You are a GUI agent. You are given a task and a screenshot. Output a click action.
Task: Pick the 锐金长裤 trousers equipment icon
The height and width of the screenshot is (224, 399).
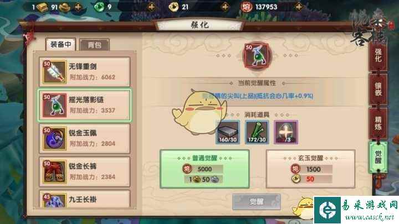[x=54, y=172]
